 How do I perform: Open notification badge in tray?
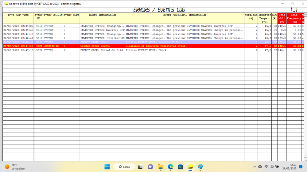coord(301,167)
